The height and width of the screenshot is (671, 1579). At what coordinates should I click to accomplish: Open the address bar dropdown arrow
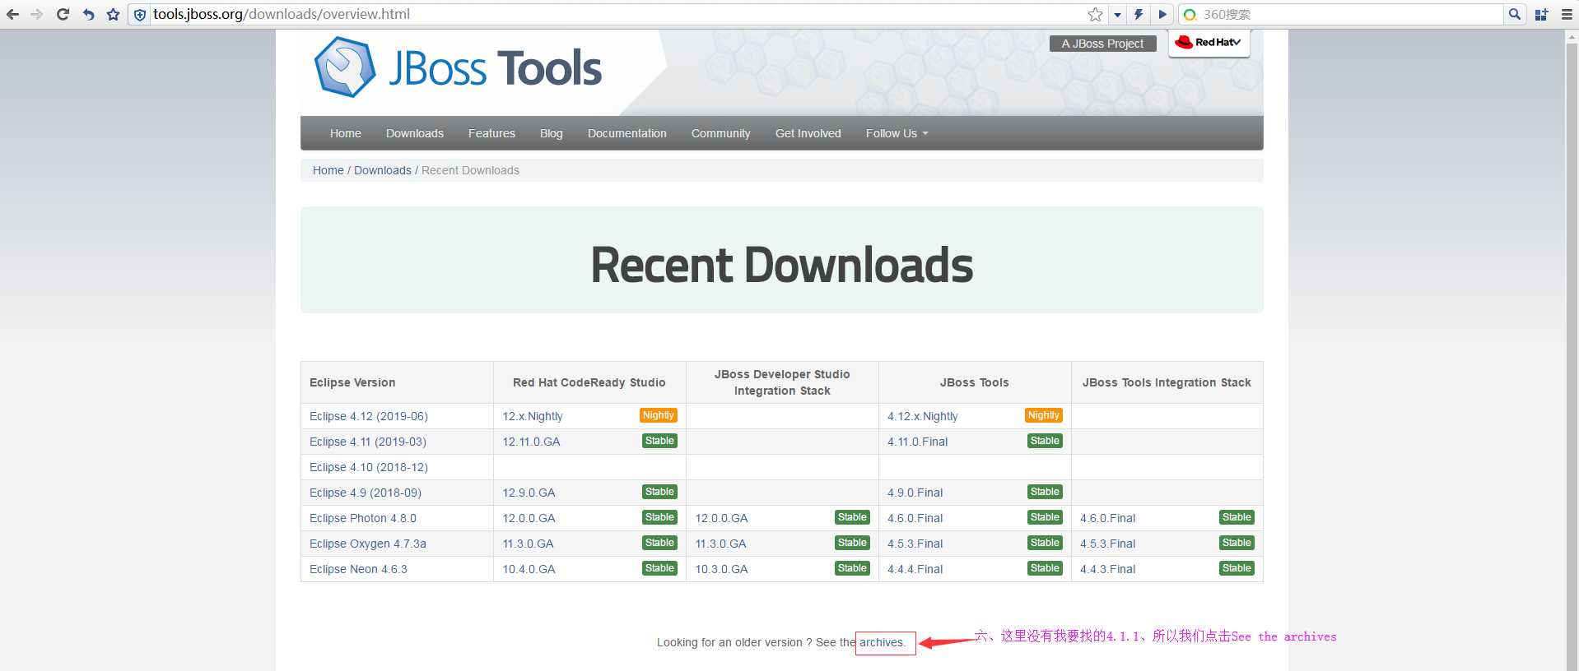click(x=1117, y=15)
